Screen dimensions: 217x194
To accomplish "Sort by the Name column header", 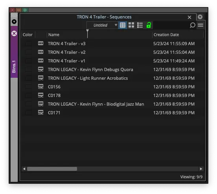I will click(54, 35).
